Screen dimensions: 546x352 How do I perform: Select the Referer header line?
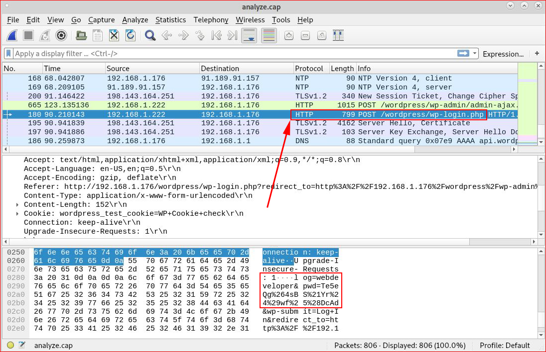270,186
